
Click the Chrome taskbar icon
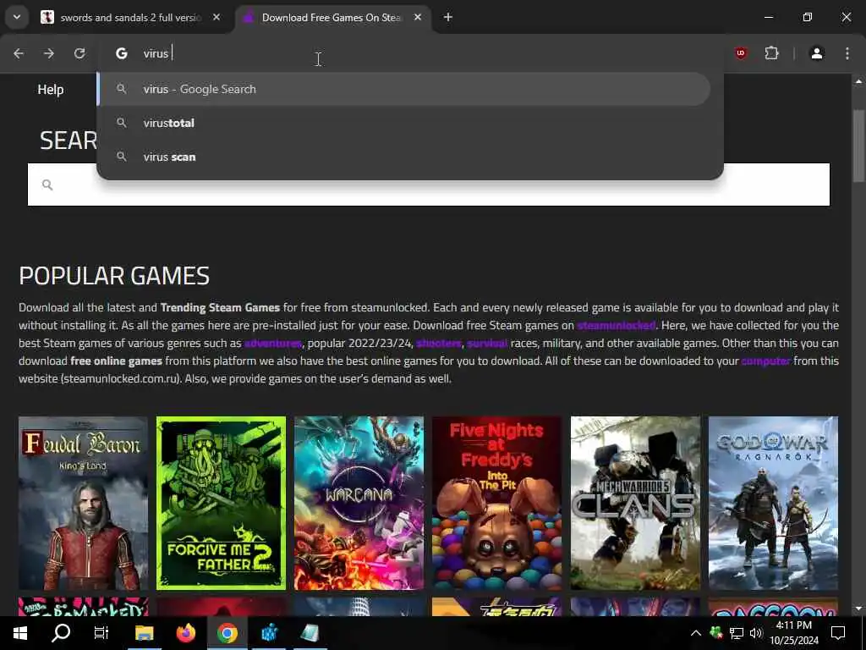point(227,633)
